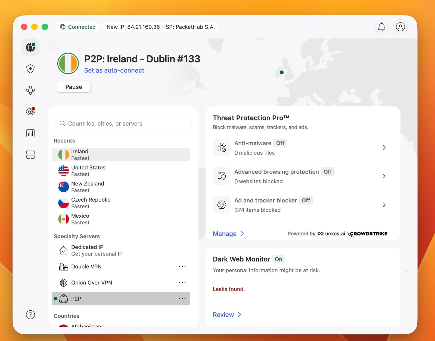Open the VPN globe panel in sidebar

(30, 47)
